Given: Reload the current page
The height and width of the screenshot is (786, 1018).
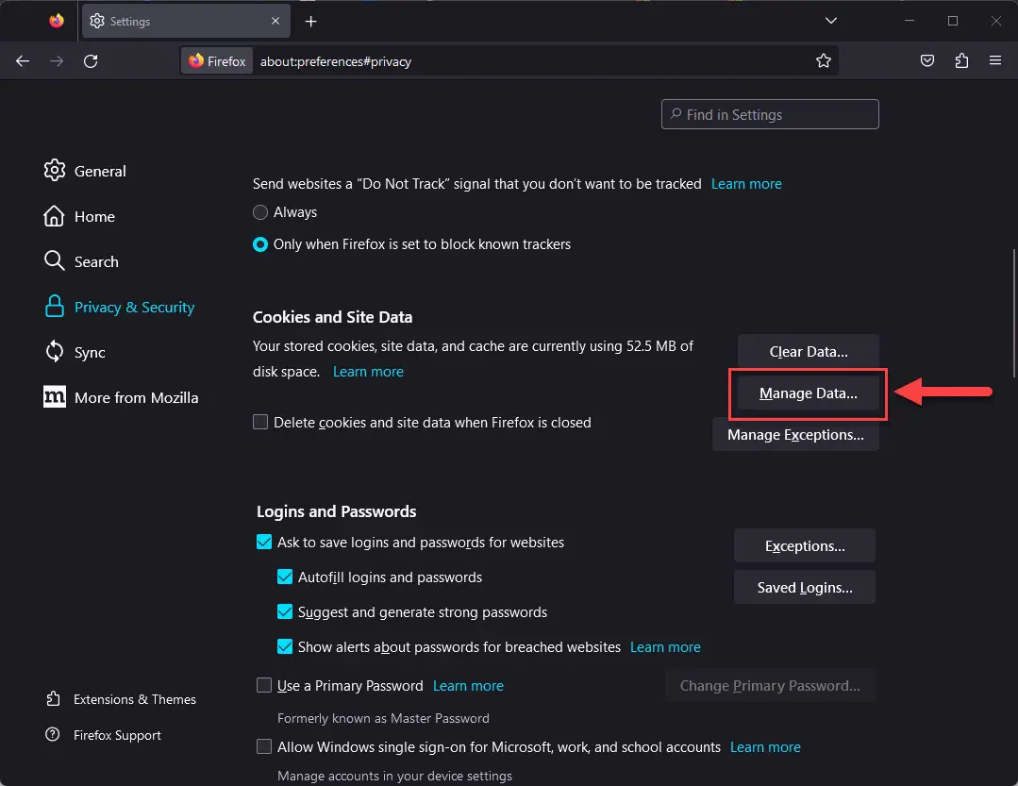Looking at the screenshot, I should pos(91,61).
